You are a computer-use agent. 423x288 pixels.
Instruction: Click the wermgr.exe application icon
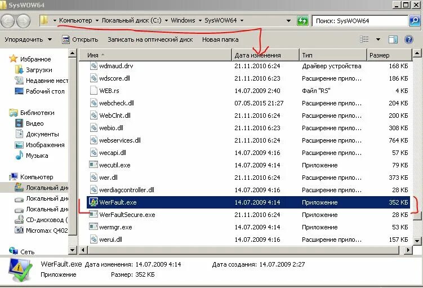93,227
